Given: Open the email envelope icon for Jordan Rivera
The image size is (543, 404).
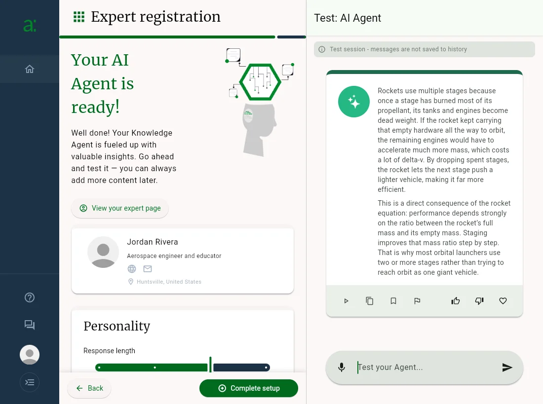Looking at the screenshot, I should point(148,269).
